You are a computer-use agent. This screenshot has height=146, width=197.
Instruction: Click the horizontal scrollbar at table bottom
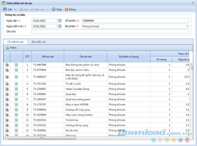pos(92,138)
